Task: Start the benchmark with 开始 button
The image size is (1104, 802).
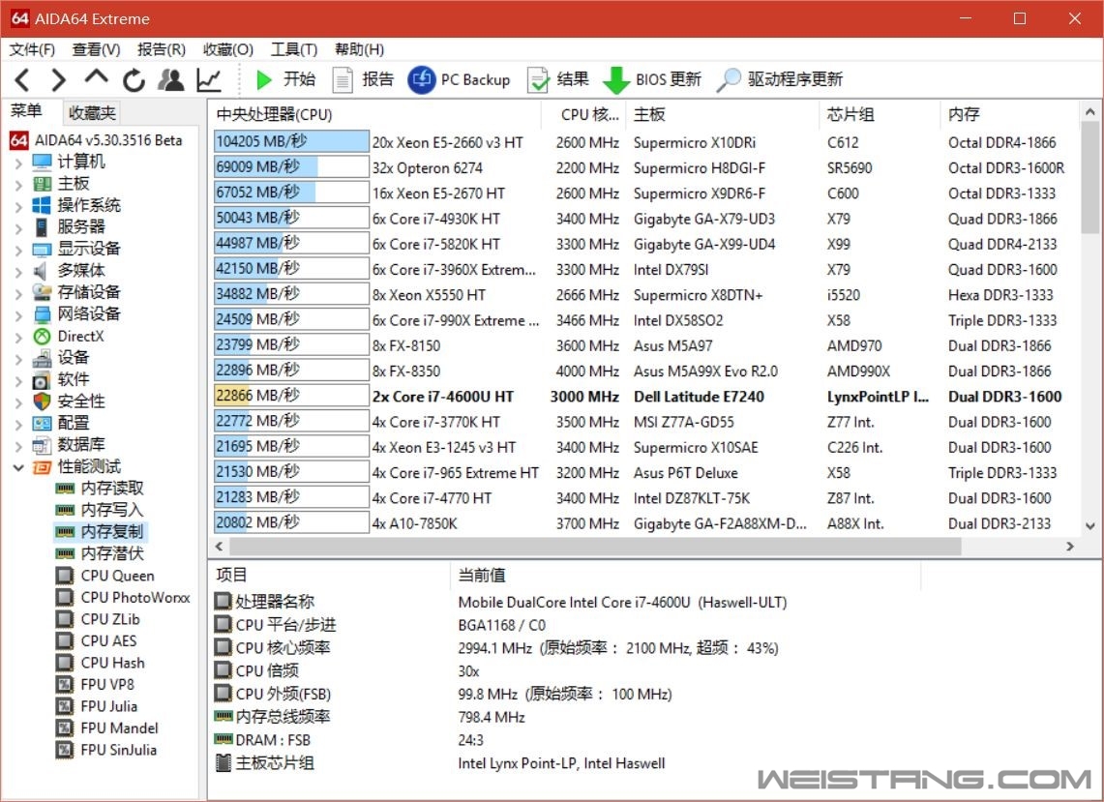Action: pos(285,79)
